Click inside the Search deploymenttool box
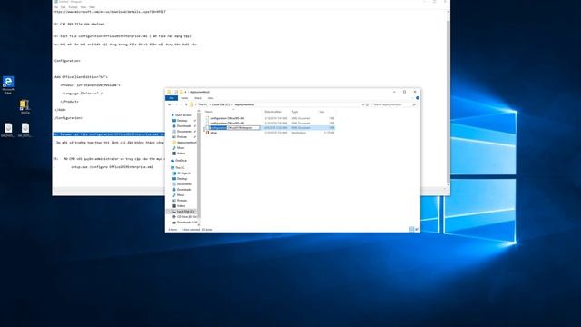The height and width of the screenshot is (327, 581). point(392,105)
